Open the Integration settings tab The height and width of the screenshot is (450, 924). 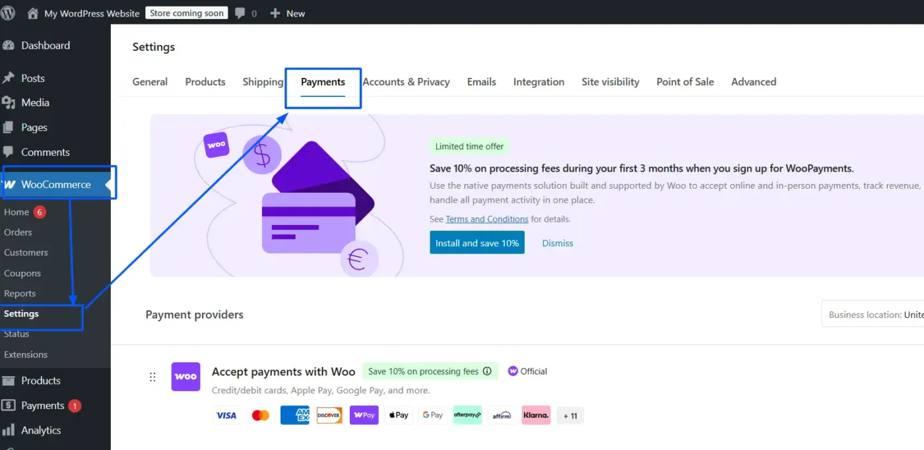tap(539, 82)
